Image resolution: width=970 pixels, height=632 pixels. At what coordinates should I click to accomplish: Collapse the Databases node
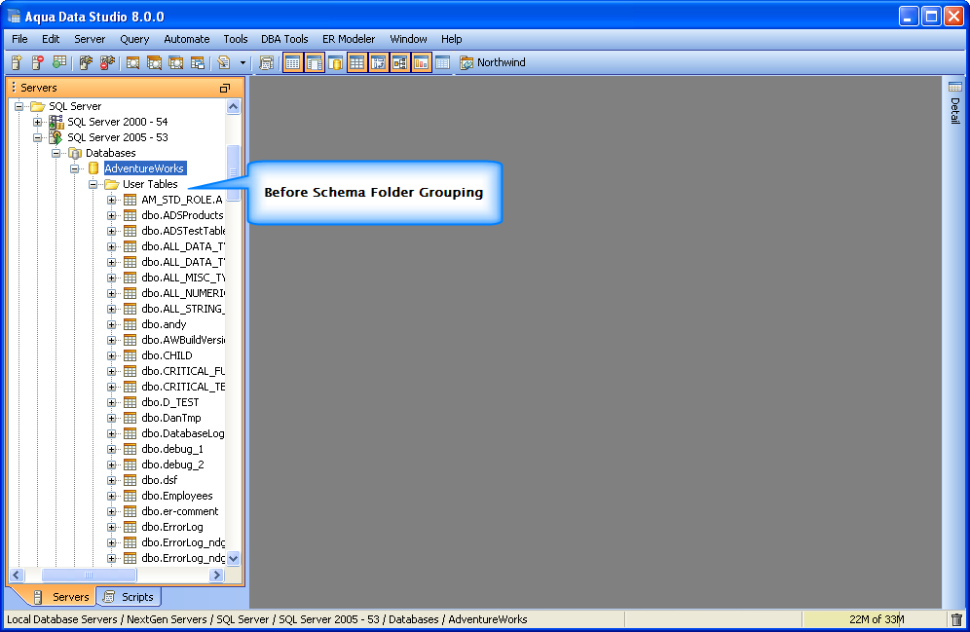coord(56,153)
